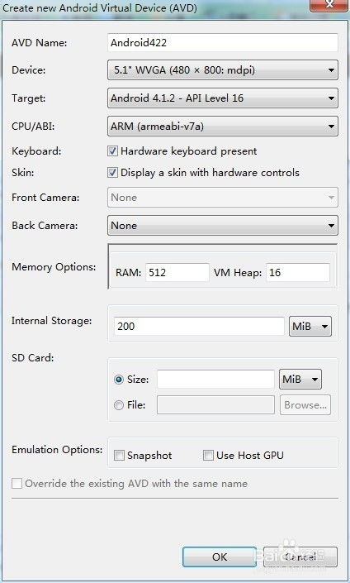This screenshot has width=350, height=583.
Task: Expand the Target API level dropdown
Action: tap(223, 98)
